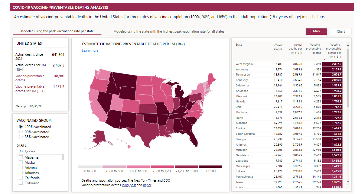Open The New York Times source link
The width and height of the screenshot is (361, 194).
(142, 180)
